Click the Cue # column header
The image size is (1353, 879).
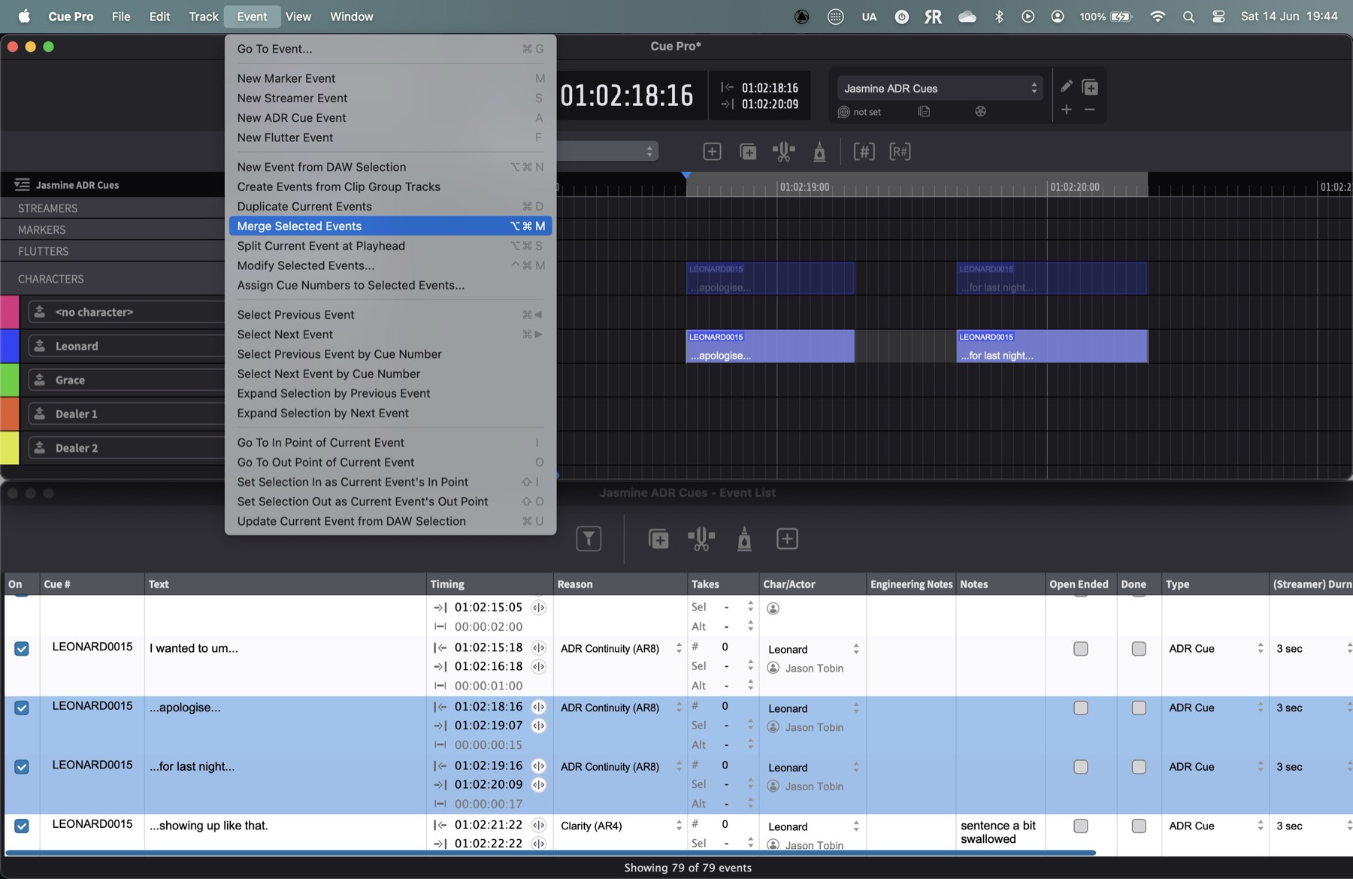click(x=92, y=584)
